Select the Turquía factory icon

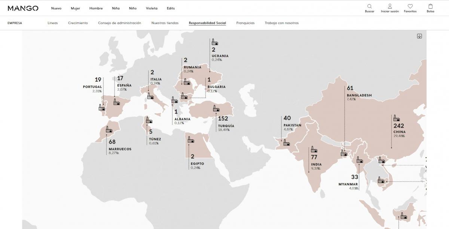[216, 108]
